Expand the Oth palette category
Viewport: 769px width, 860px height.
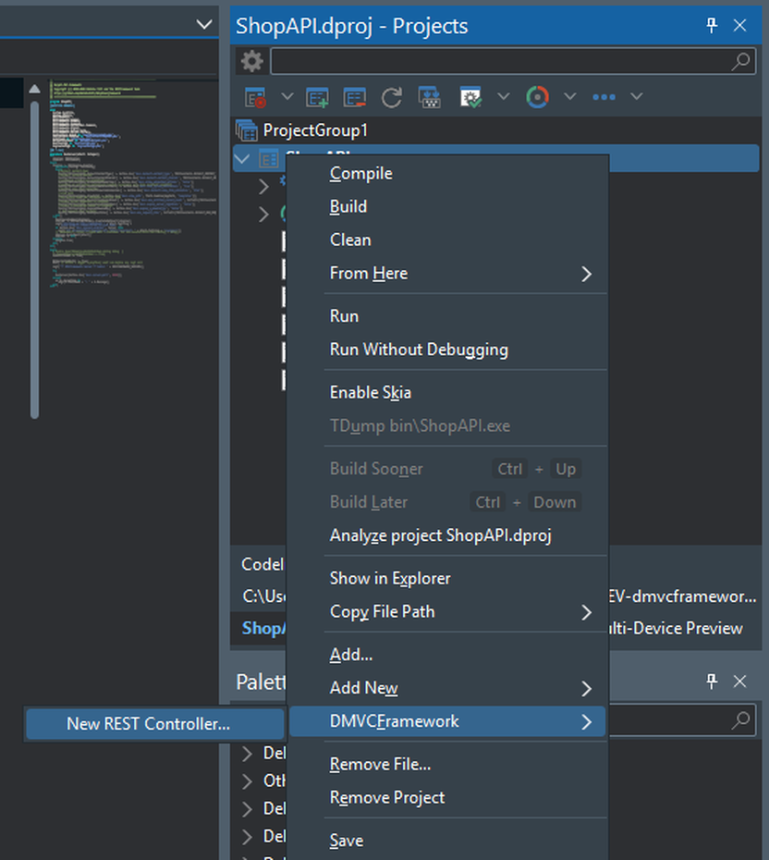click(x=247, y=781)
